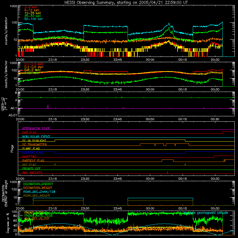Click the HESSI Observing Summary plot title
The width and height of the screenshot is (238, 238).
pyautogui.click(x=126, y=3)
